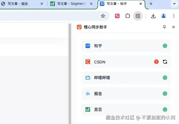Switch to the 写文章 - 掘金 tab
The height and width of the screenshot is (124, 179).
[x=22, y=4]
